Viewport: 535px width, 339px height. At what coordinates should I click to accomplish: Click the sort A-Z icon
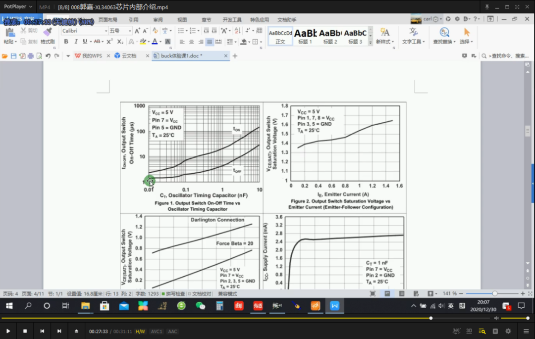click(x=237, y=31)
